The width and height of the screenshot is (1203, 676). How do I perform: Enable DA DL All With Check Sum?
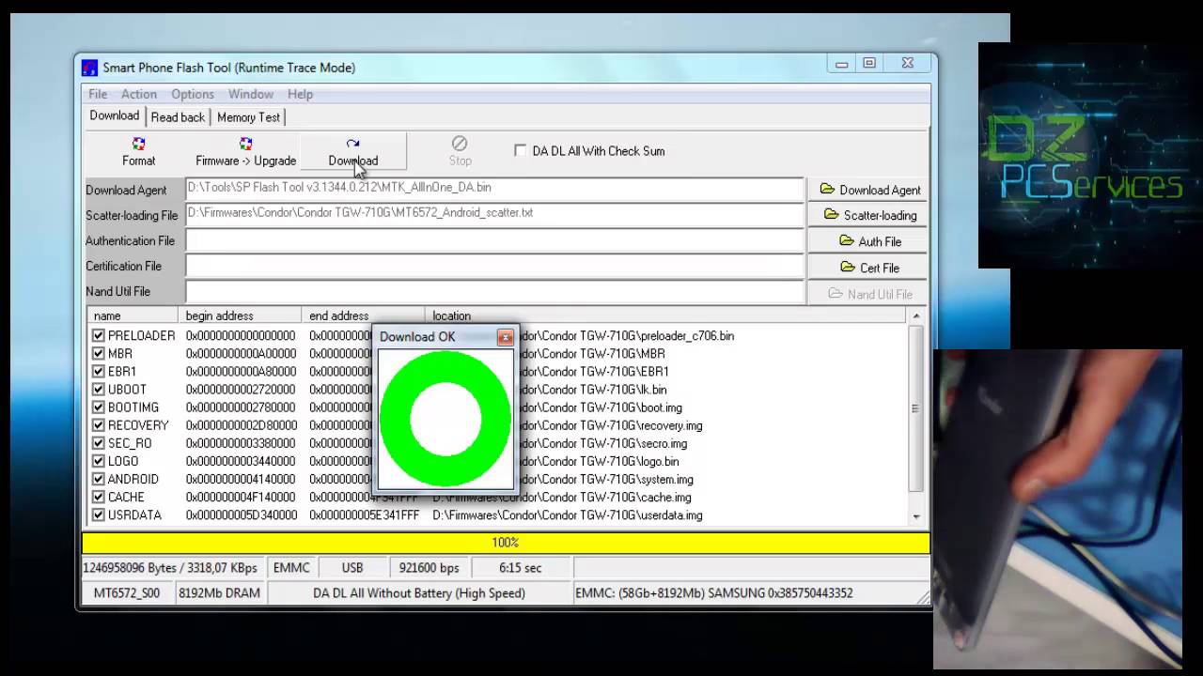tap(520, 150)
